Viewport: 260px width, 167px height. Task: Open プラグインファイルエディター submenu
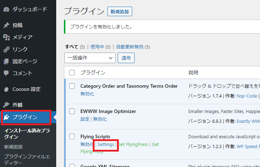27,160
